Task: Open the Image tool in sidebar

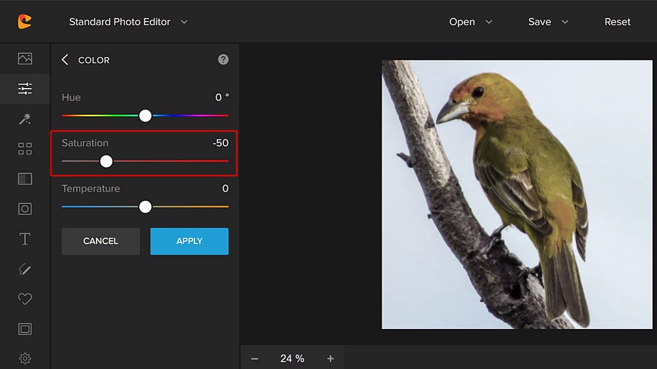Action: pos(25,59)
